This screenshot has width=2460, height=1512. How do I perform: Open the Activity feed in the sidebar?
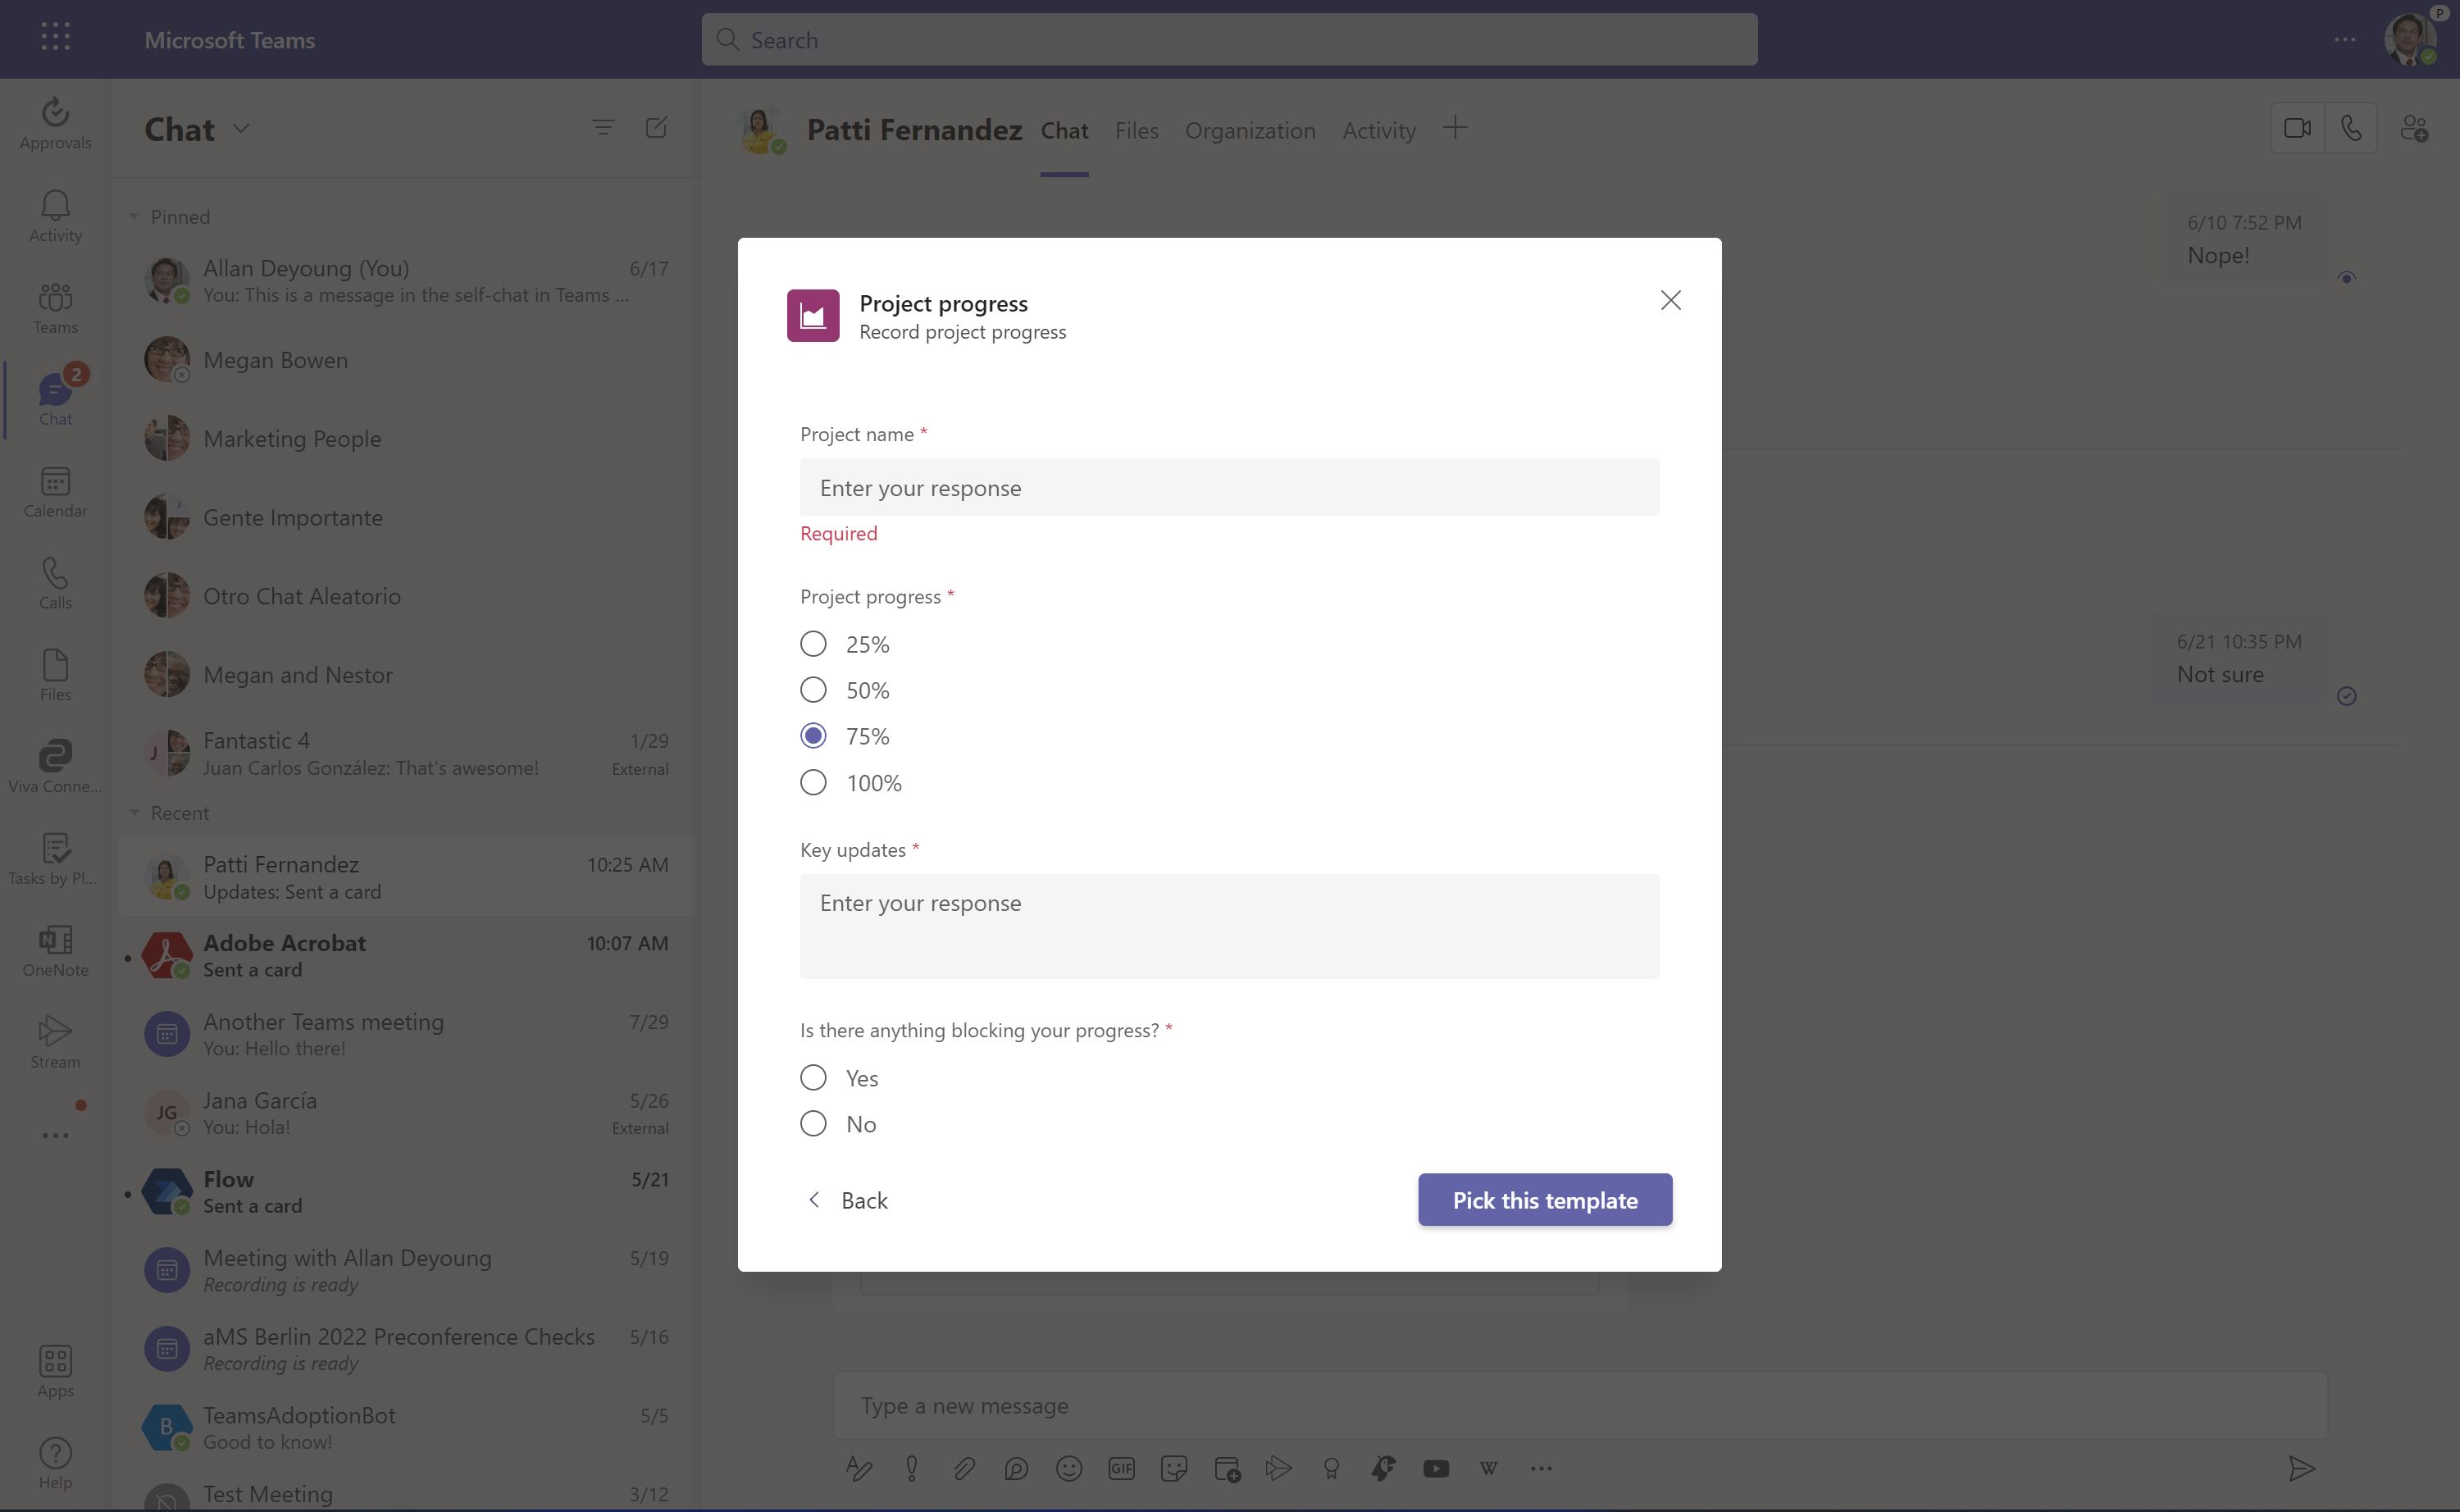click(x=55, y=216)
